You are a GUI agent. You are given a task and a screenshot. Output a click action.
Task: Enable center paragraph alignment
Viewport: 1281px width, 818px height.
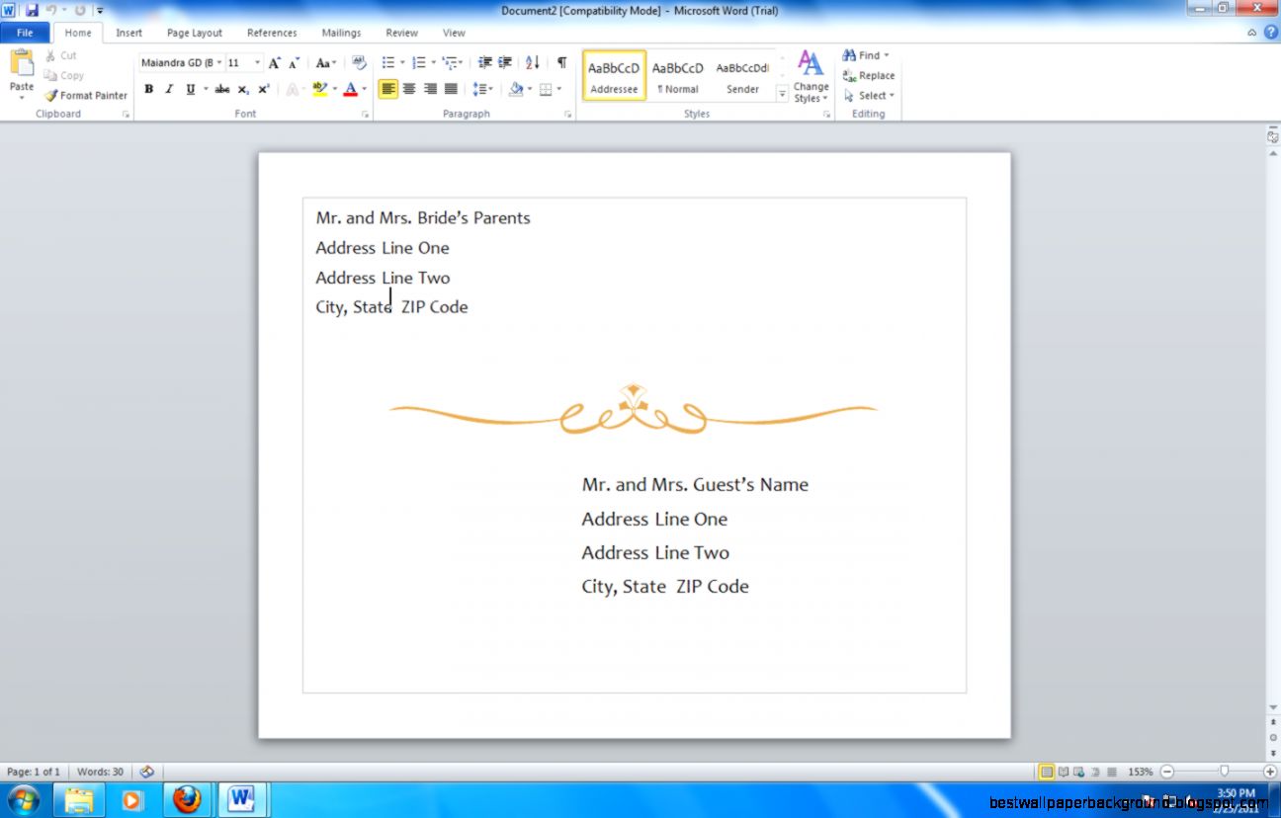coord(409,89)
